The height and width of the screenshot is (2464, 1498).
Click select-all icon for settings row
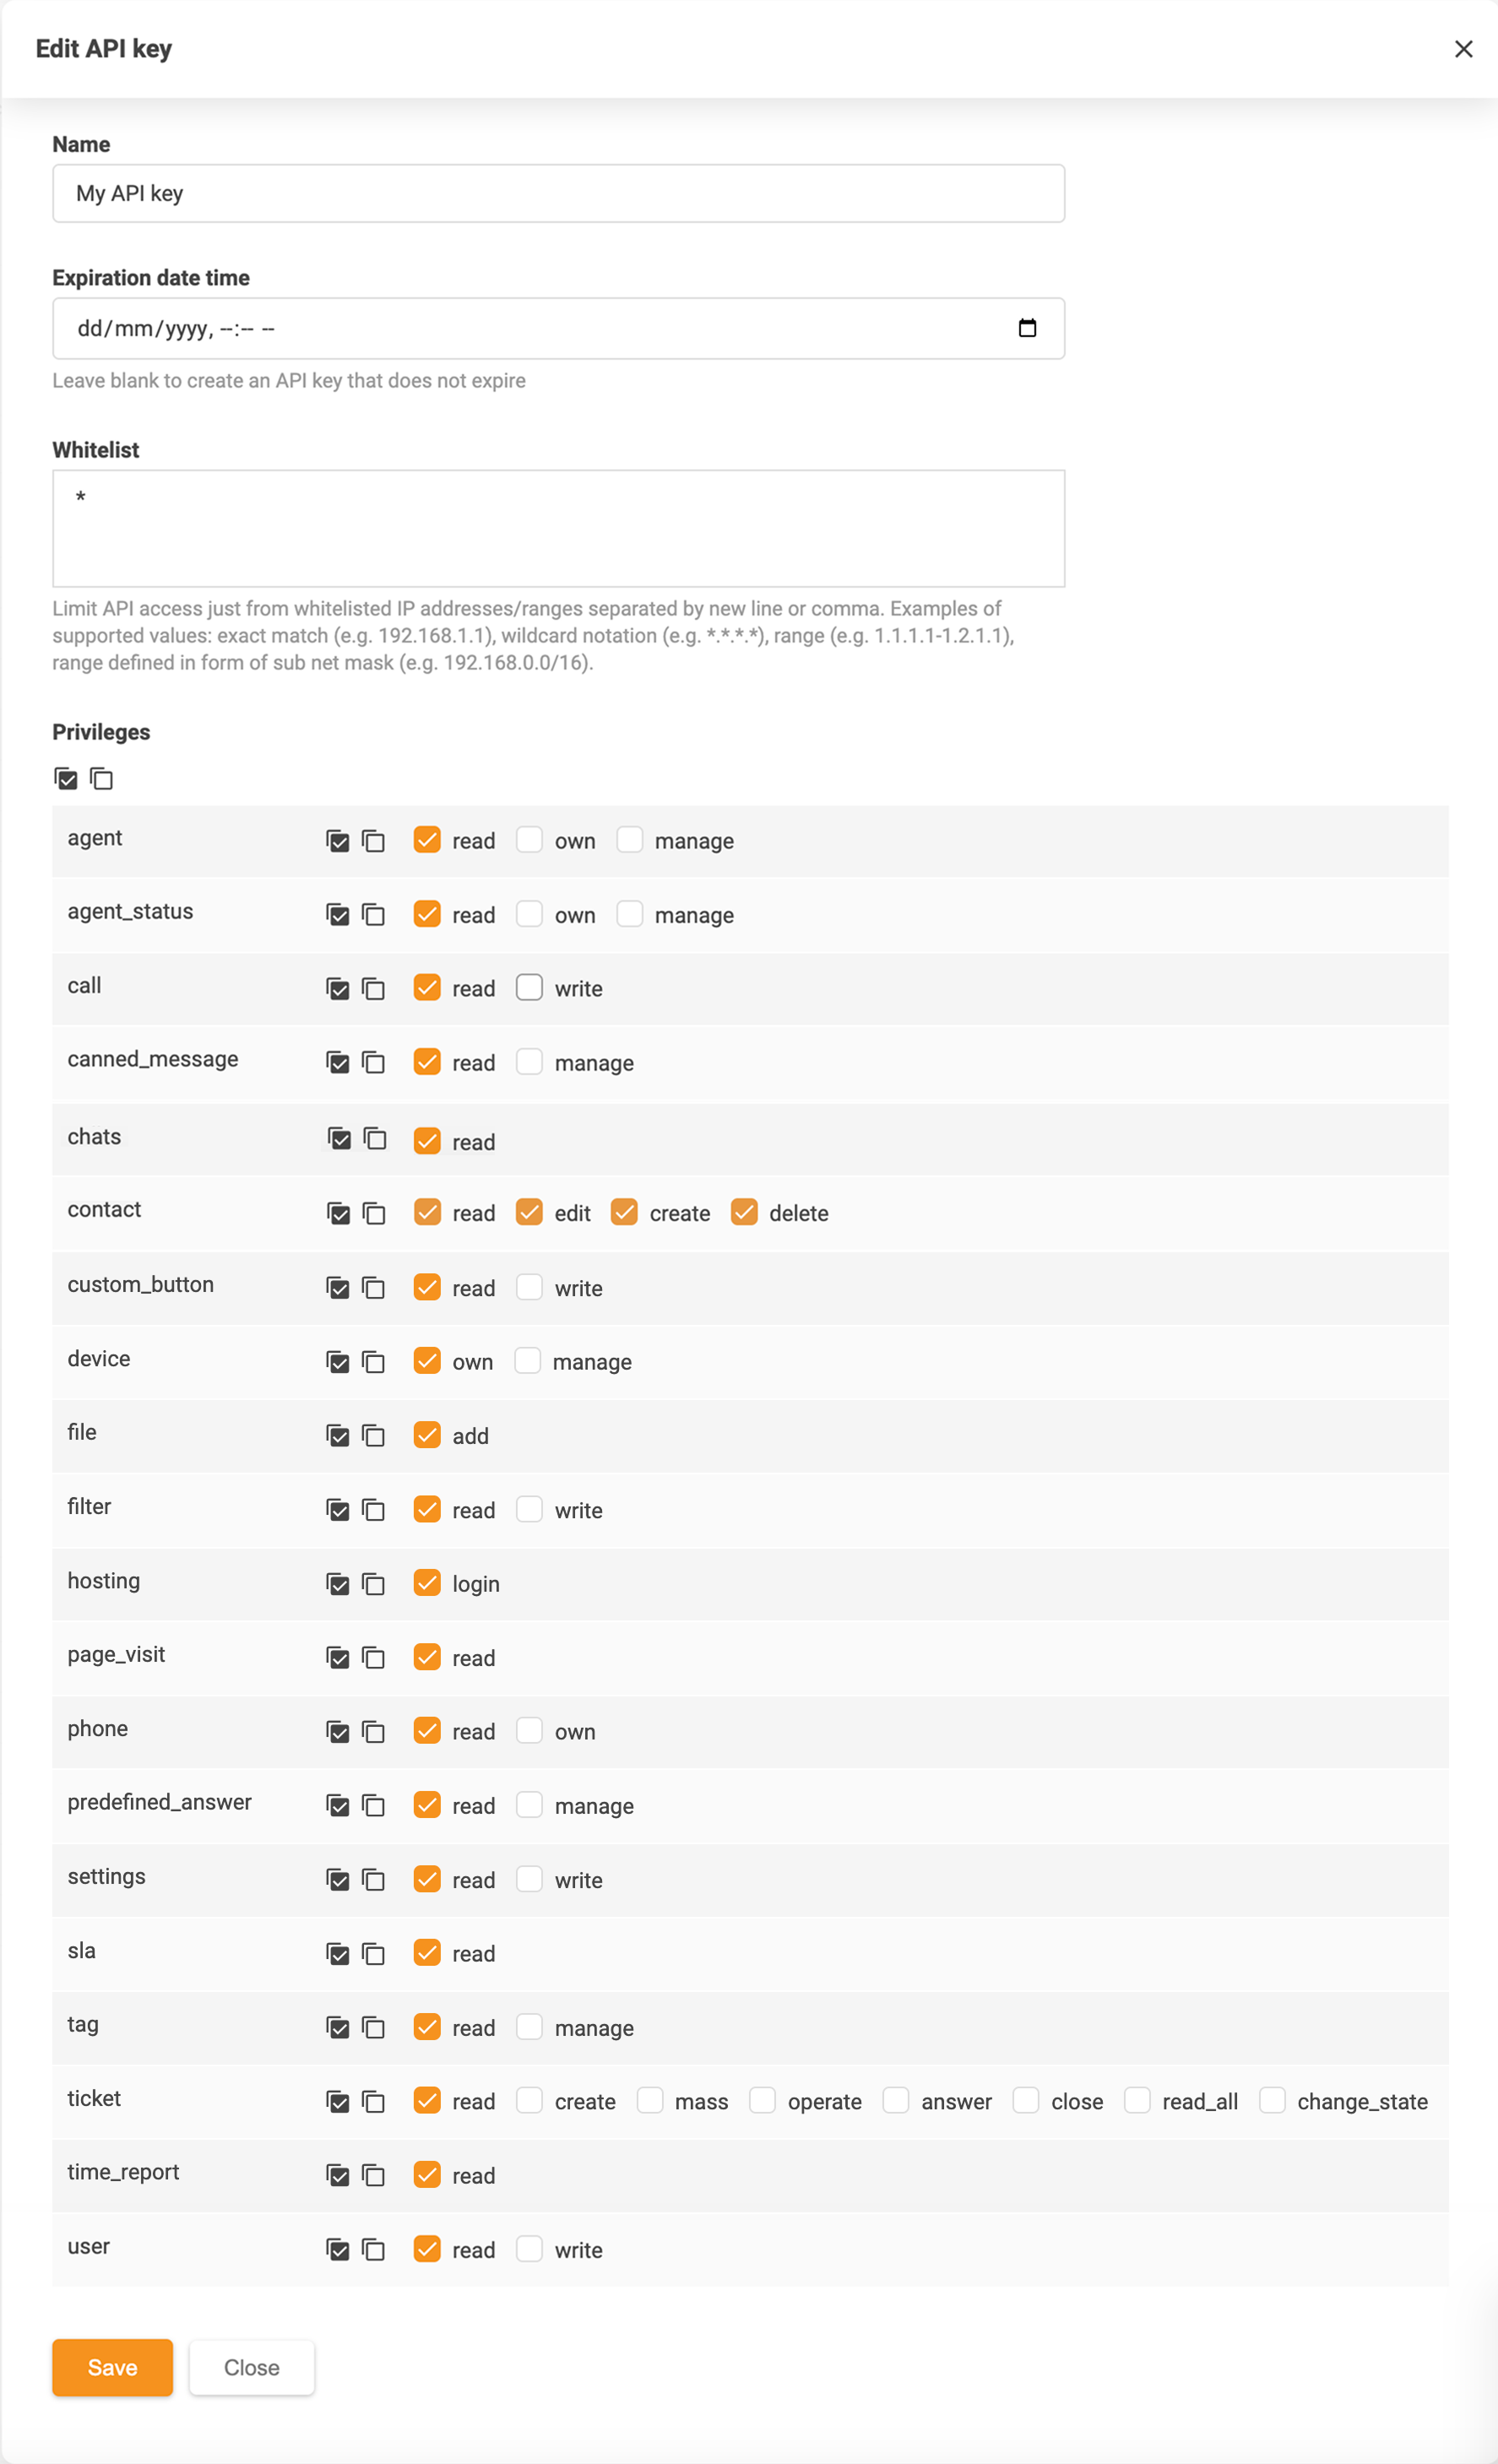click(x=338, y=1880)
